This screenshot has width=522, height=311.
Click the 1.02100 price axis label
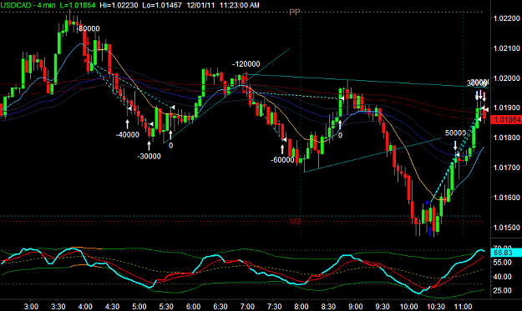point(506,48)
